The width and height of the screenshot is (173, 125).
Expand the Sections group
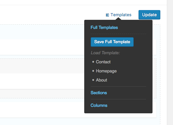pyautogui.click(x=99, y=93)
